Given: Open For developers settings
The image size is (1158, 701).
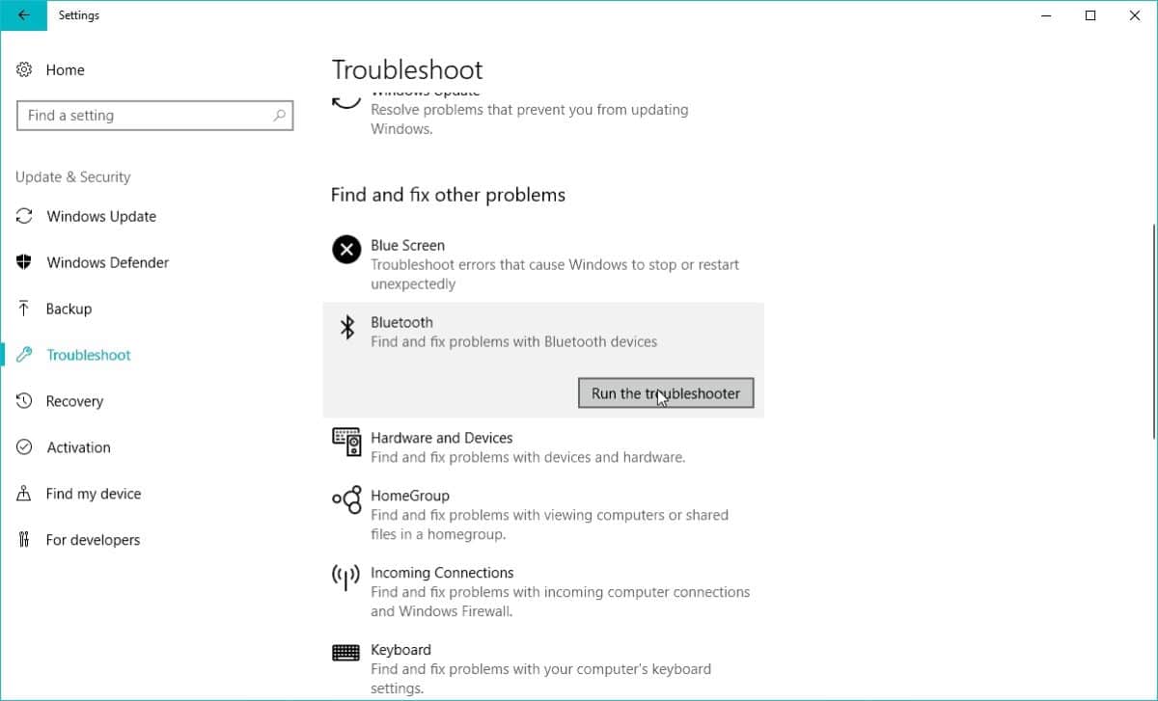Looking at the screenshot, I should click(x=93, y=540).
